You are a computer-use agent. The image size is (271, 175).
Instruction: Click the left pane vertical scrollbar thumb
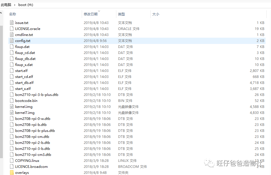pos(1,91)
